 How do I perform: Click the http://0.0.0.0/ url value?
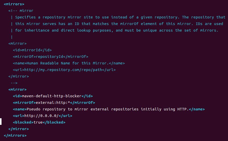41,116
